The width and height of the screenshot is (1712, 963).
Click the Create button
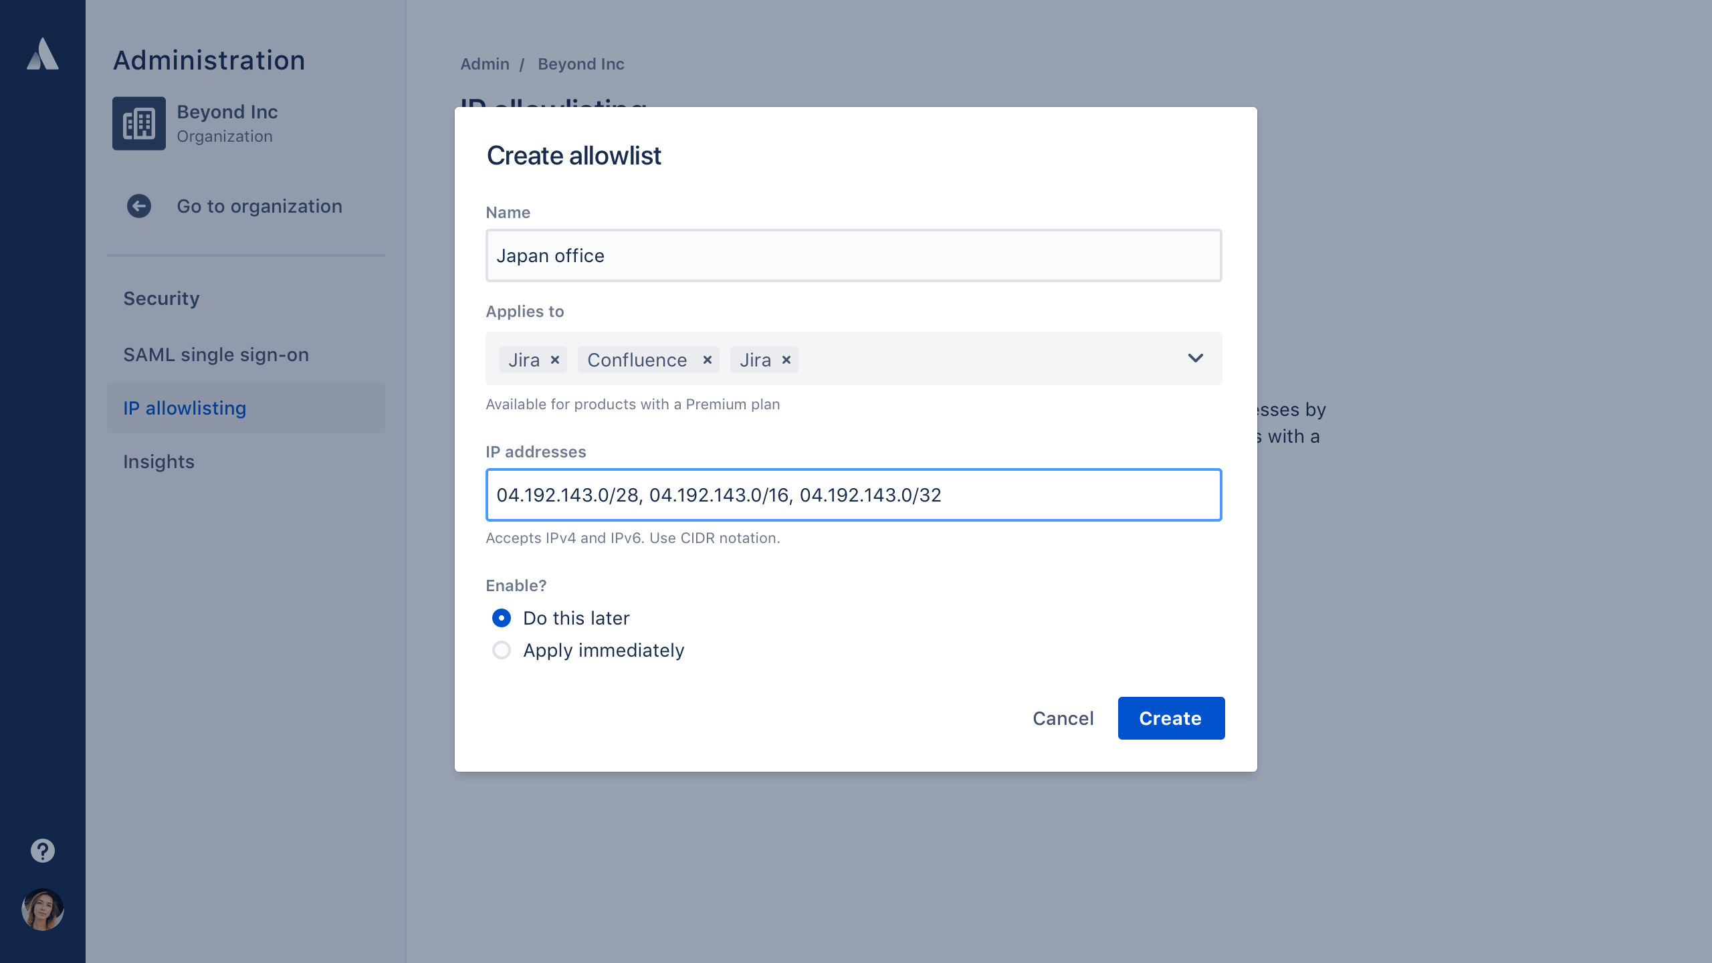click(1170, 718)
